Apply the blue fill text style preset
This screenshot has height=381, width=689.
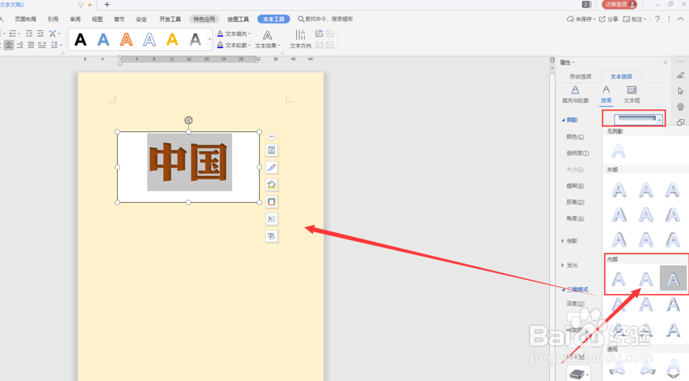(x=103, y=40)
